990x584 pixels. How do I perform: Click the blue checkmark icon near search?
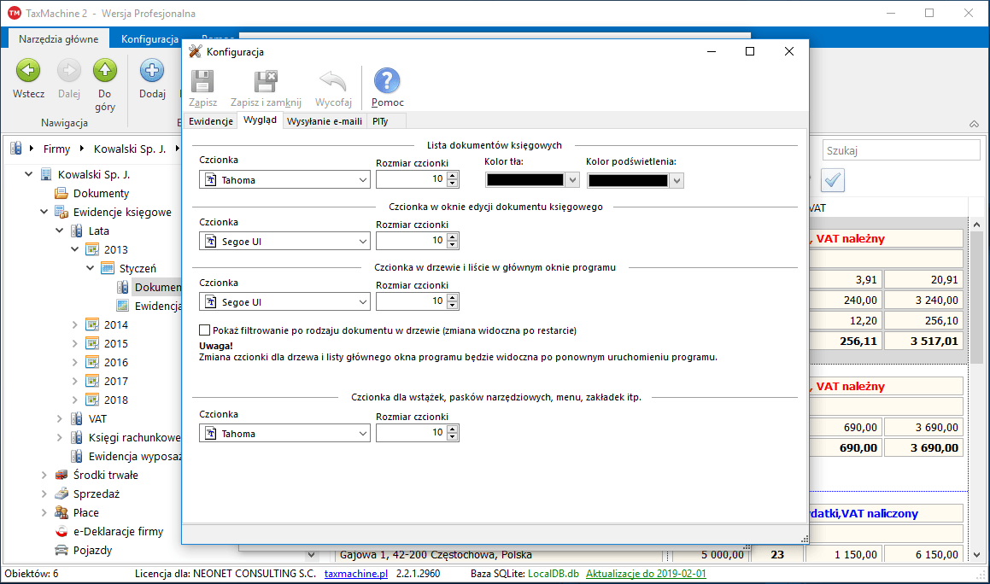[x=833, y=180]
